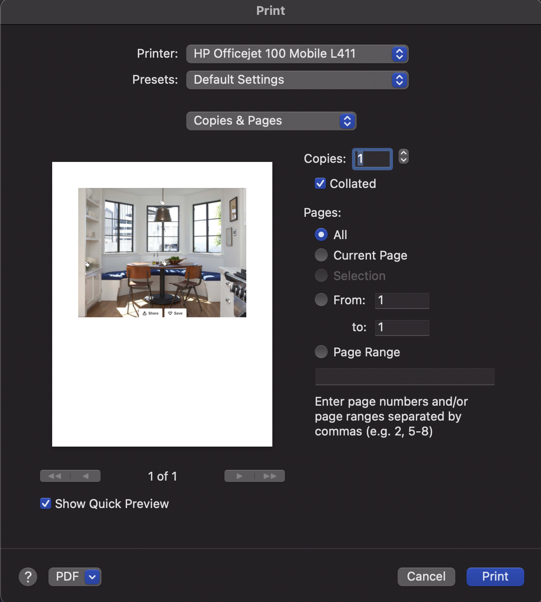Click the next page arrow below preview
The height and width of the screenshot is (602, 541).
239,475
